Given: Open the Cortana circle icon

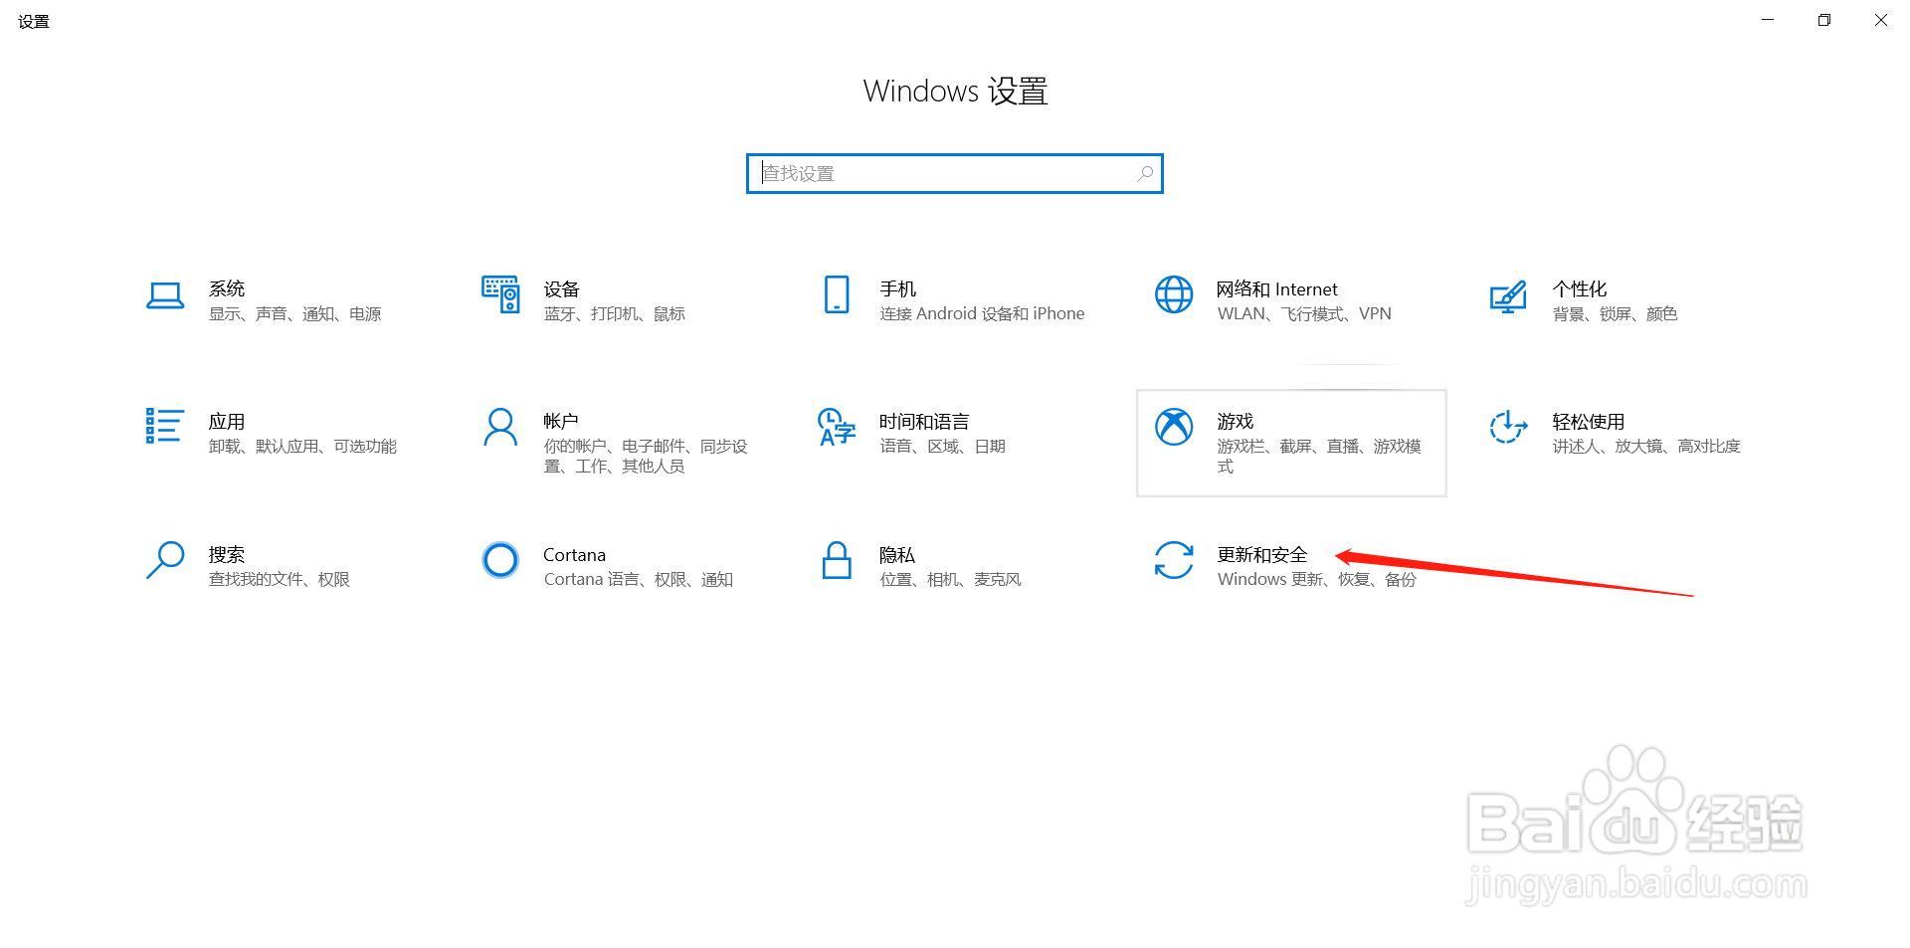Looking at the screenshot, I should click(500, 560).
